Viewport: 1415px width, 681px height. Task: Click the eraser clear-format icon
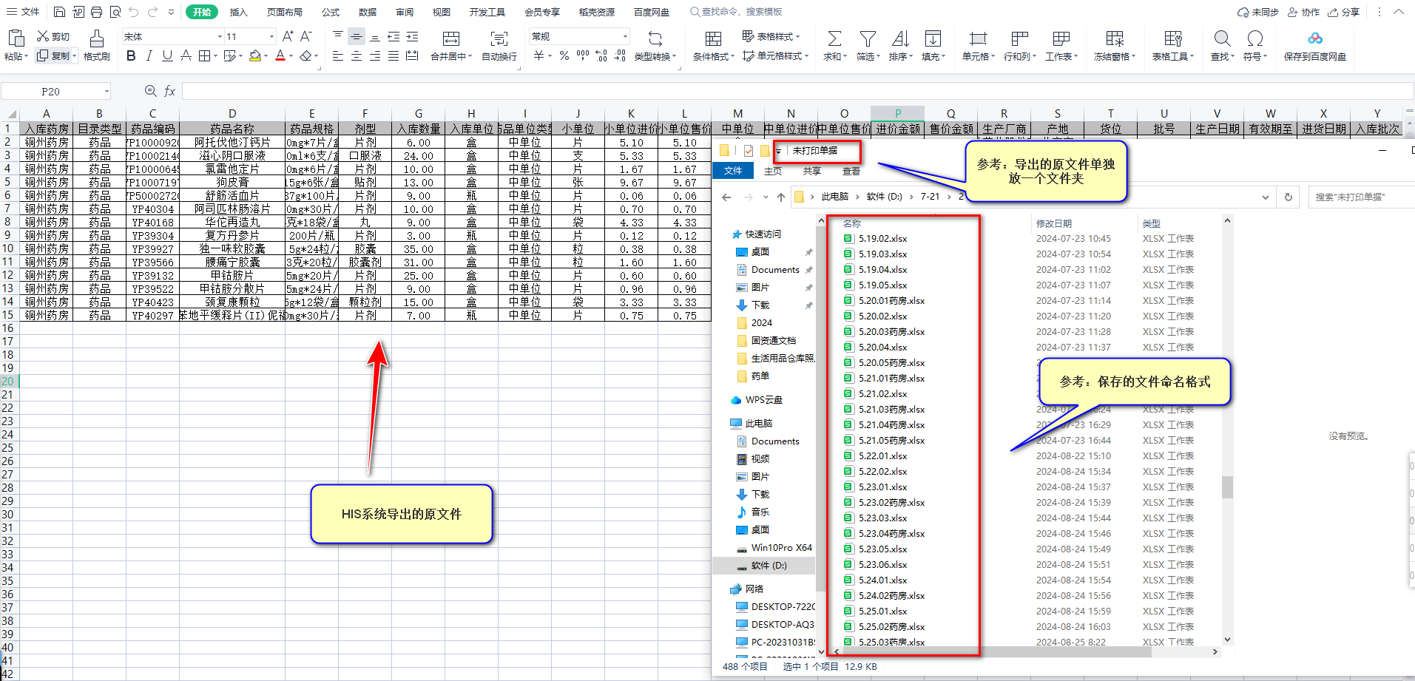305,55
